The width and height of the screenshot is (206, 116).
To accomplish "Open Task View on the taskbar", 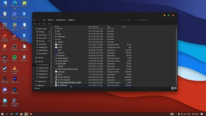I will click(12, 114).
